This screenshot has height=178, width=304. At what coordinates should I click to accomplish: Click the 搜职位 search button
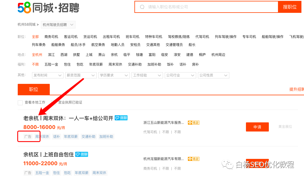[x=290, y=7]
